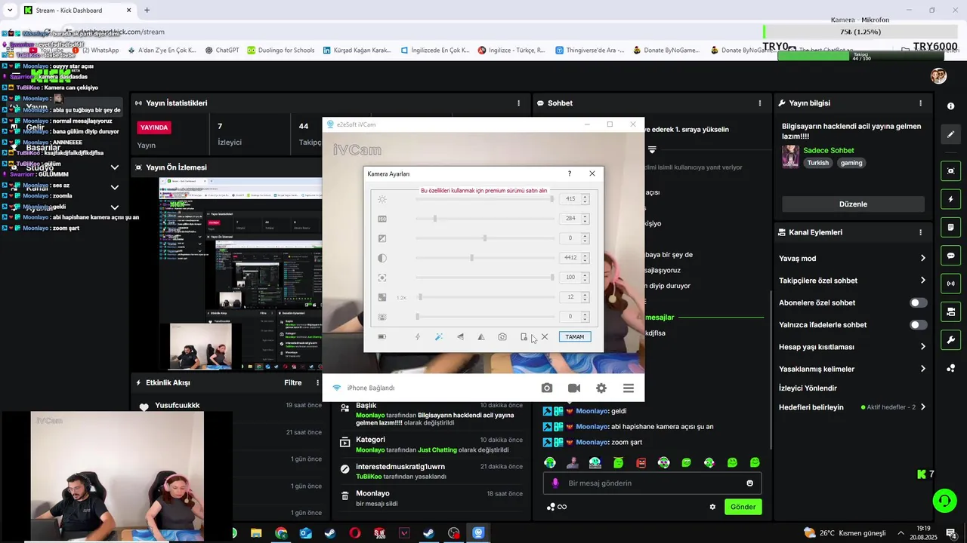This screenshot has height=543, width=967.
Task: Click the document page sidebar icon
Action: point(950,227)
